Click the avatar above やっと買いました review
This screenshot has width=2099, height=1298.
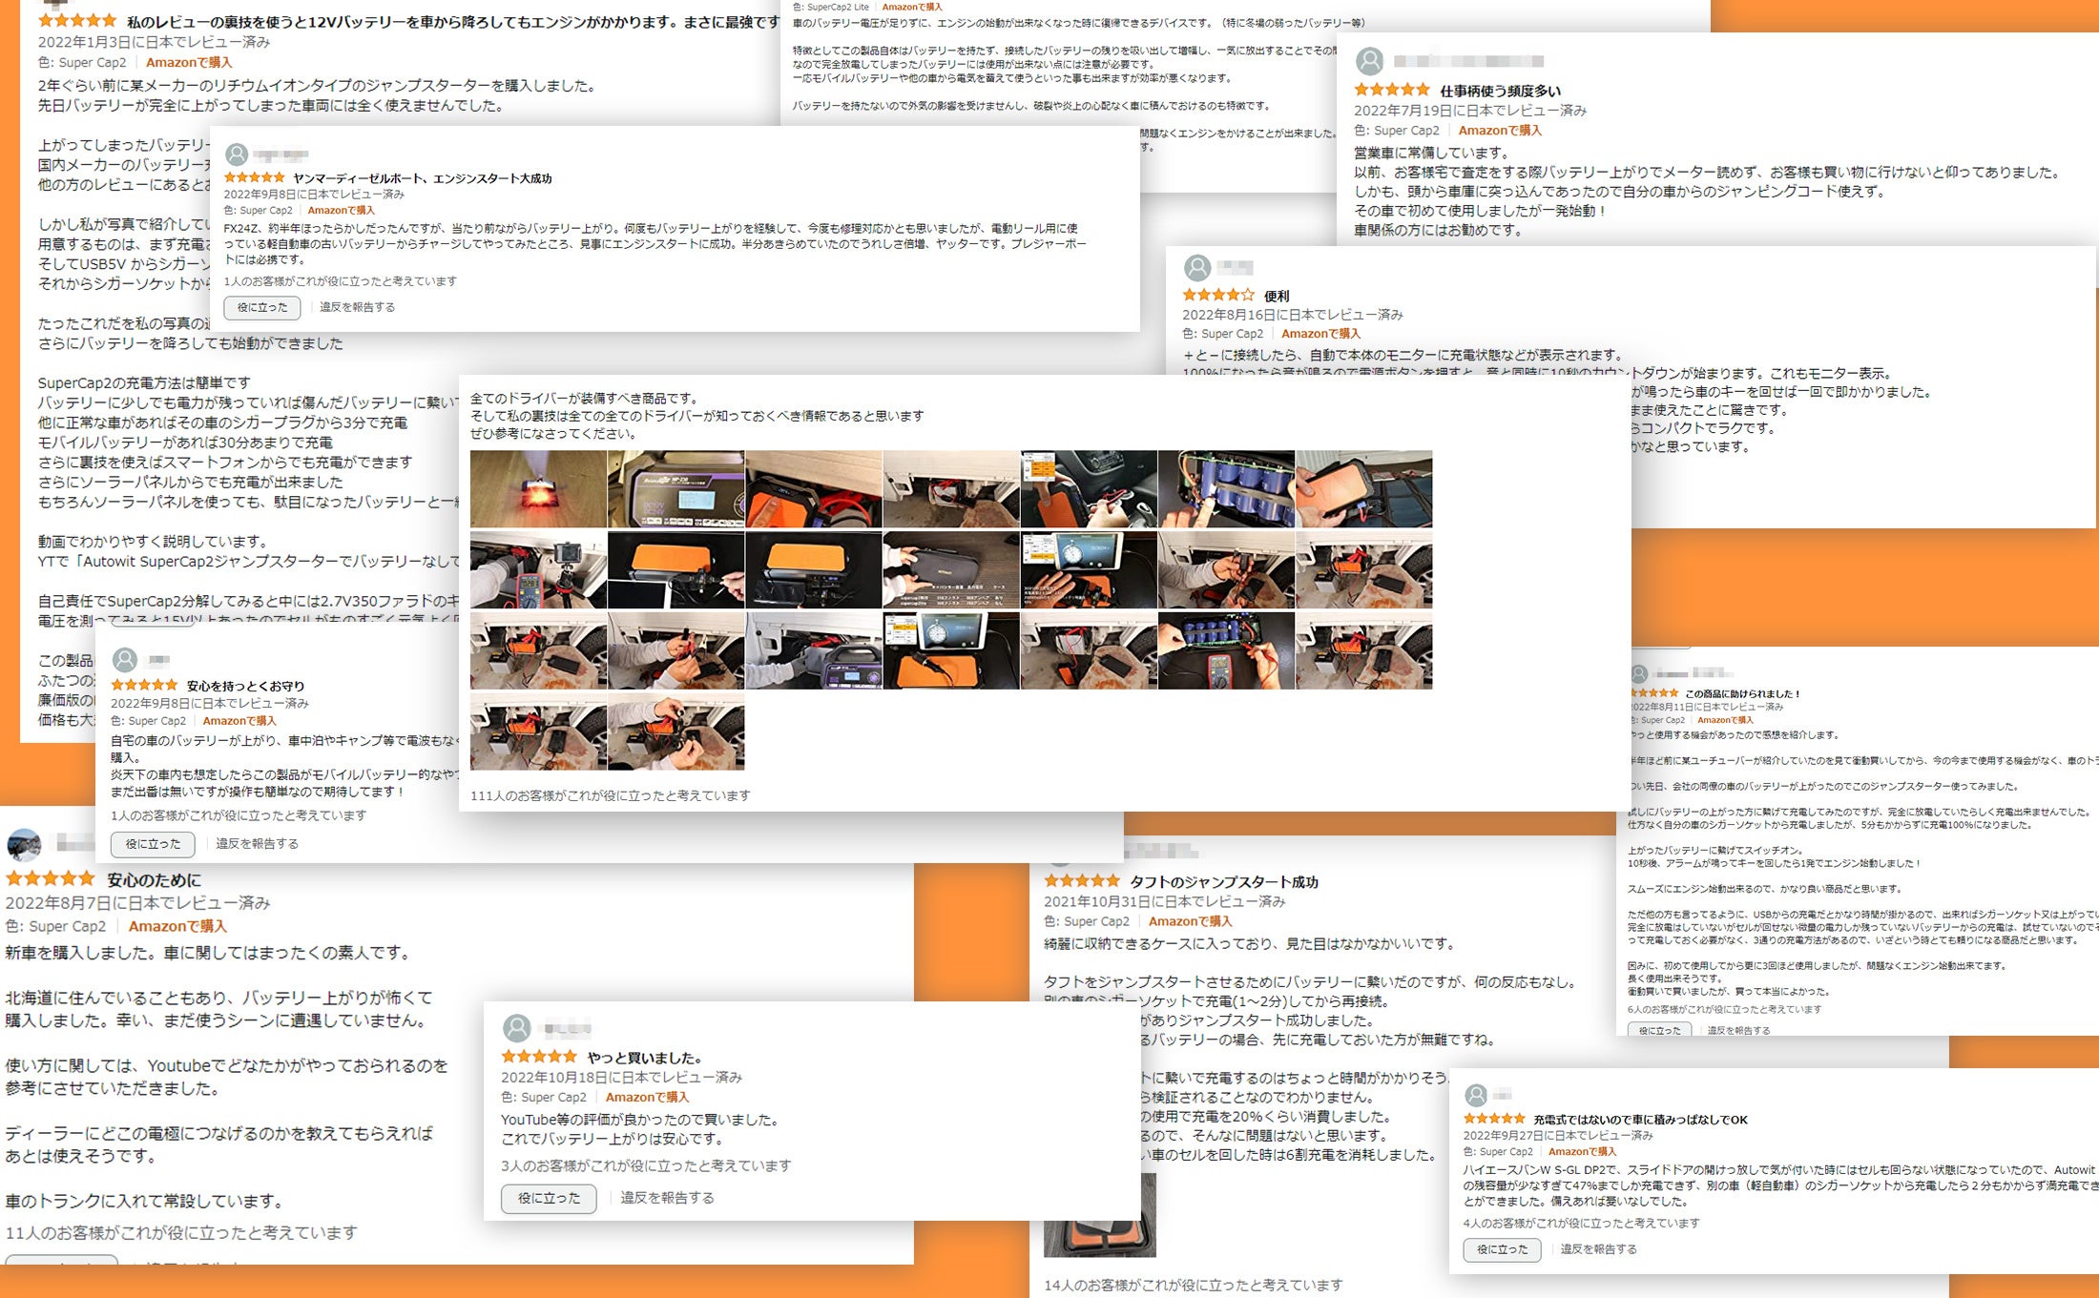pyautogui.click(x=516, y=1028)
